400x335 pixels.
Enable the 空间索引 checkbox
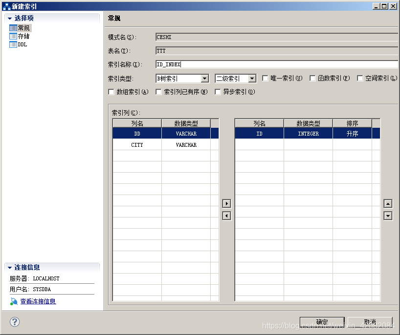[360, 78]
